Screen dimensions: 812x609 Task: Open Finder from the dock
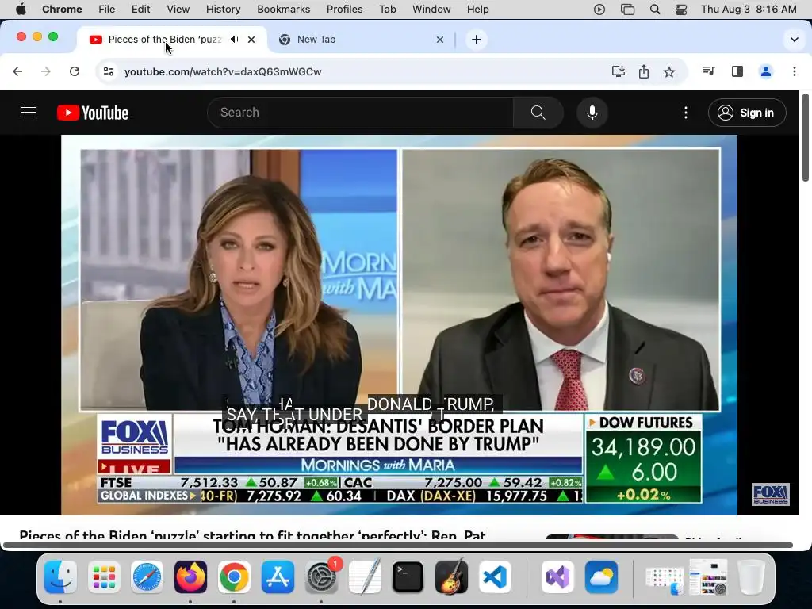(60, 576)
